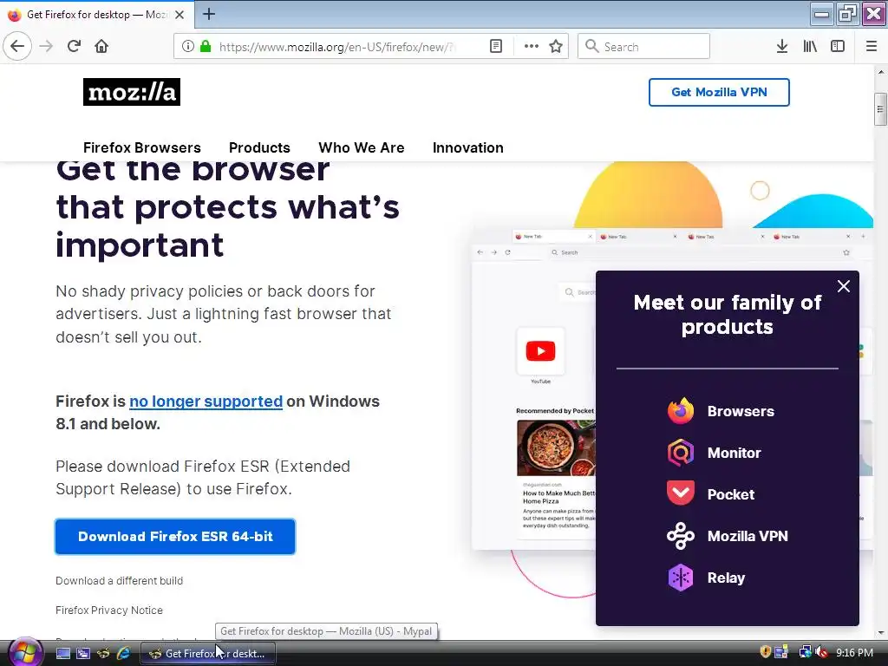The image size is (888, 666).
Task: Select Monitor text in product list
Action: coord(734,453)
